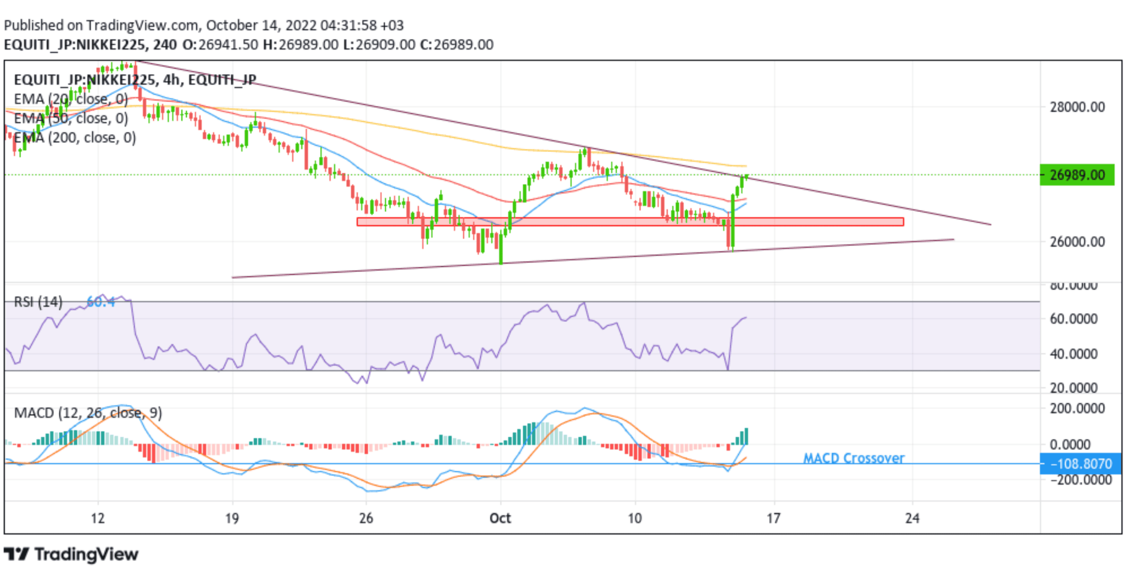Click the '26' date on the time axis
The image size is (1126, 586).
point(366,518)
